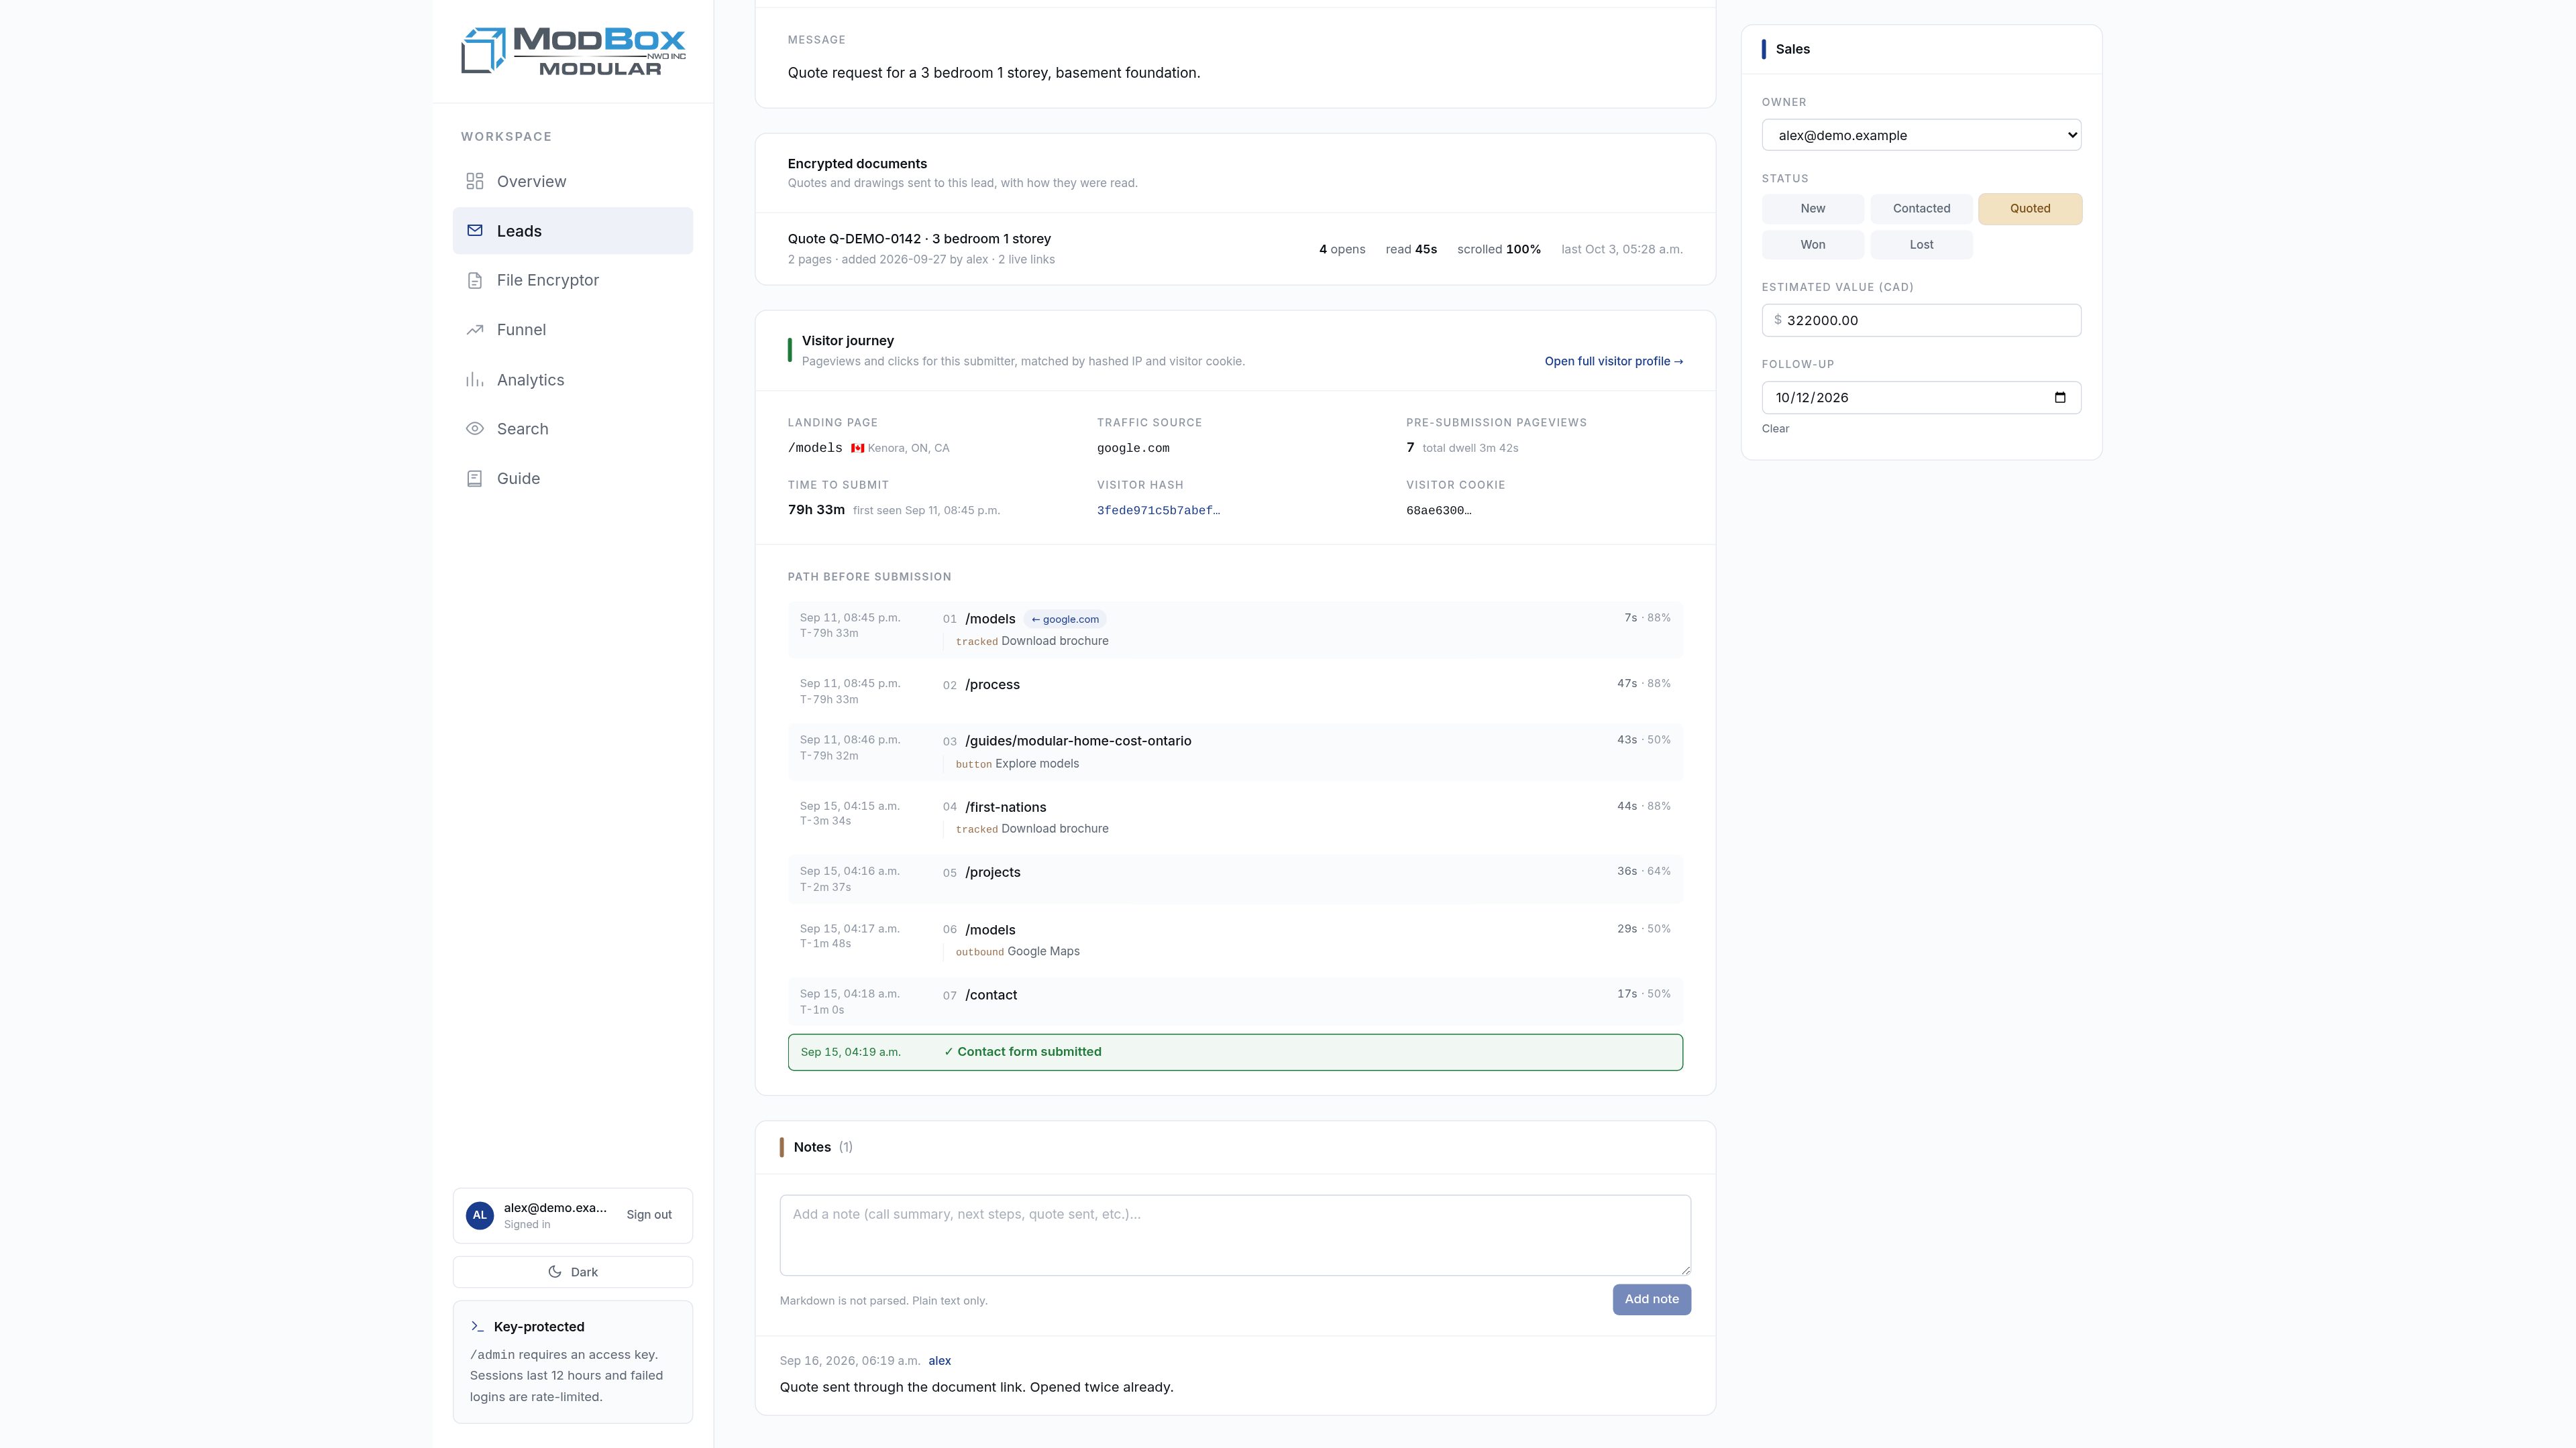Click the google.com referrer badge
The width and height of the screenshot is (2576, 1448).
point(1065,619)
